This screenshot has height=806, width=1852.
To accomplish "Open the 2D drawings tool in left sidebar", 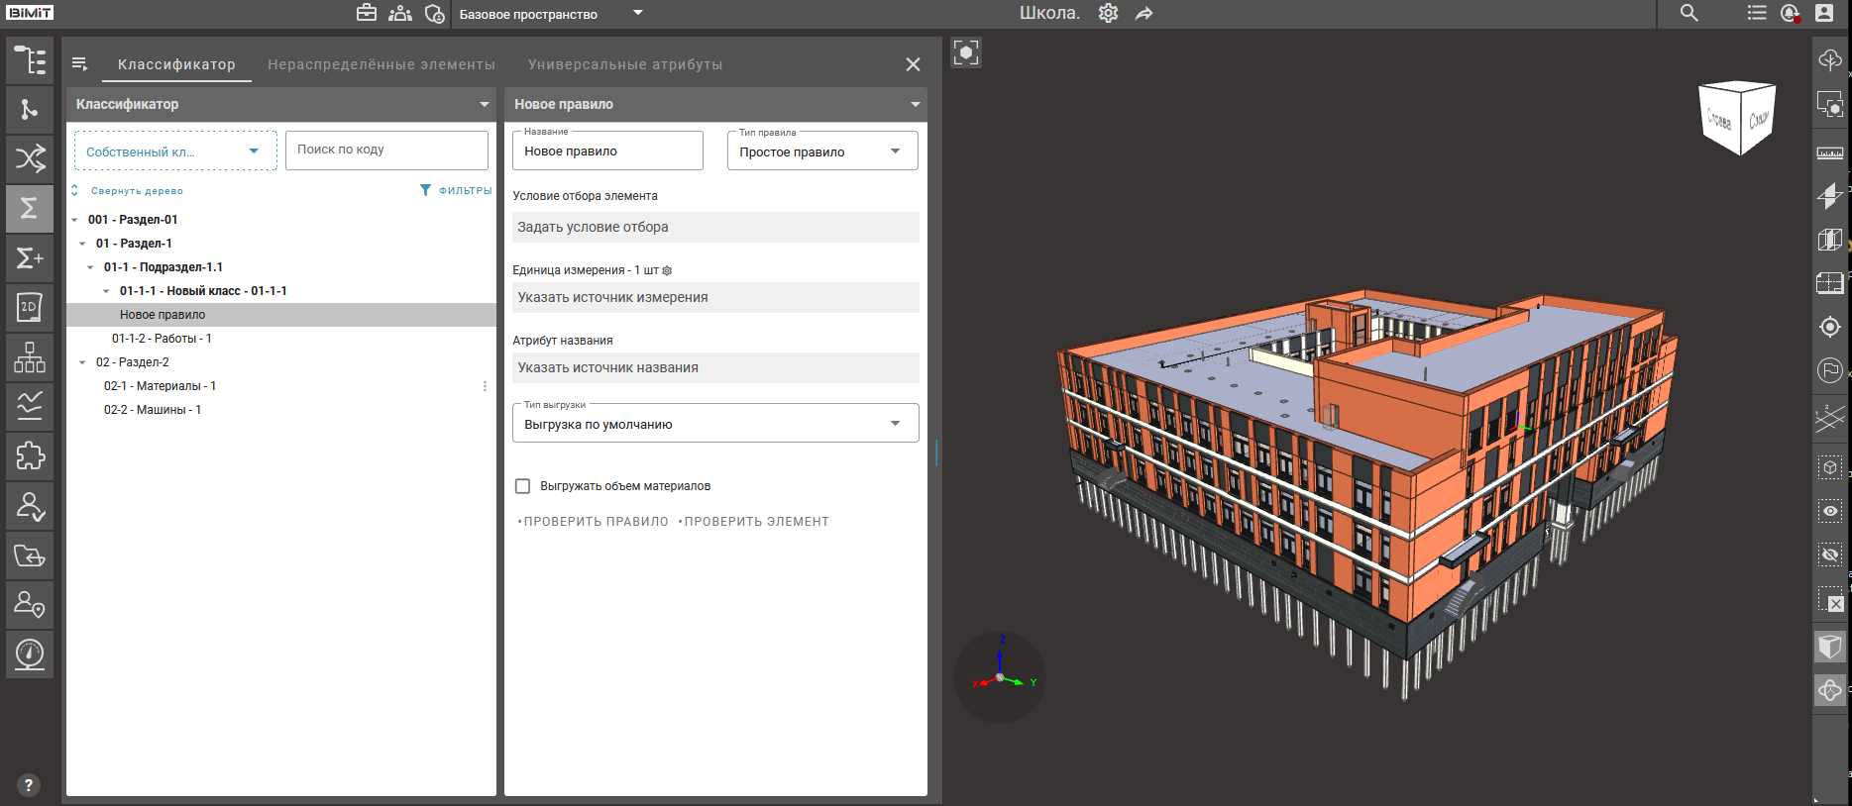I will click(x=30, y=307).
